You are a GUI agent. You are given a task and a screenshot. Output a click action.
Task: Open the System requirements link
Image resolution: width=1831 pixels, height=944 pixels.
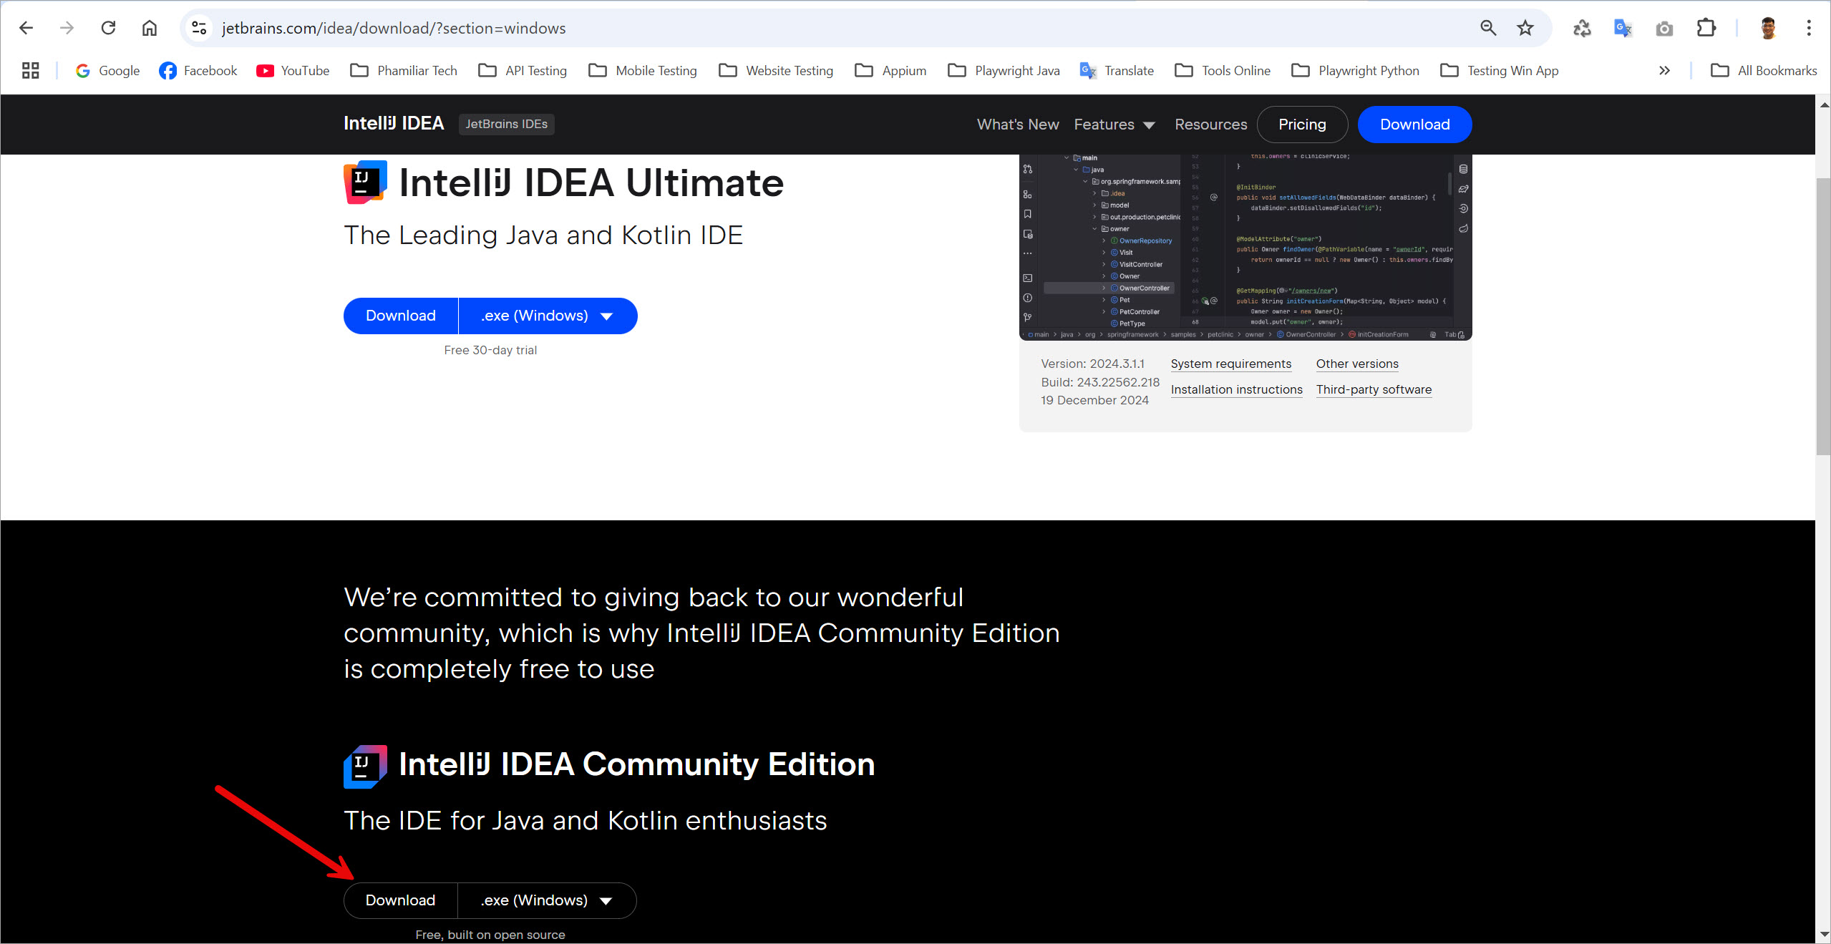[x=1231, y=364]
